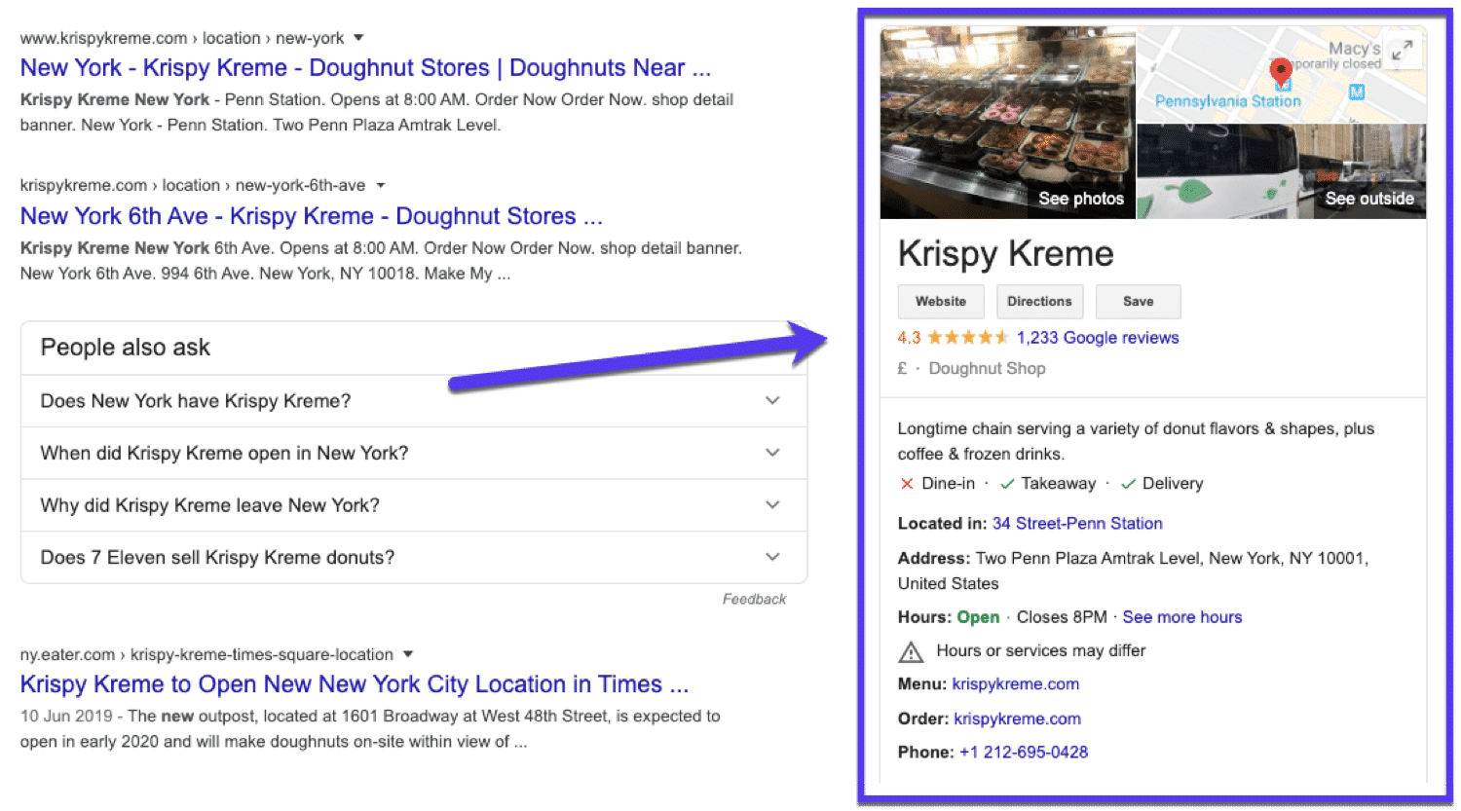Open 1,233 Google reviews link
Image resolution: width=1461 pixels, height=811 pixels.
[1098, 338]
